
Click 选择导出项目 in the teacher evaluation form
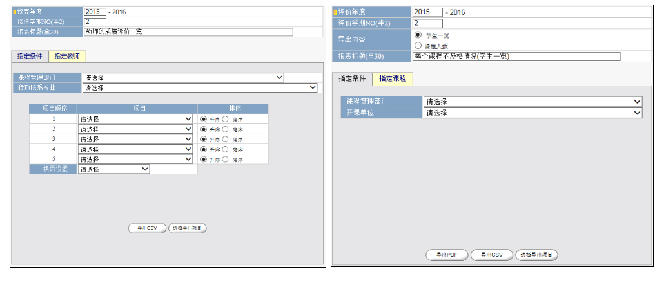click(188, 228)
